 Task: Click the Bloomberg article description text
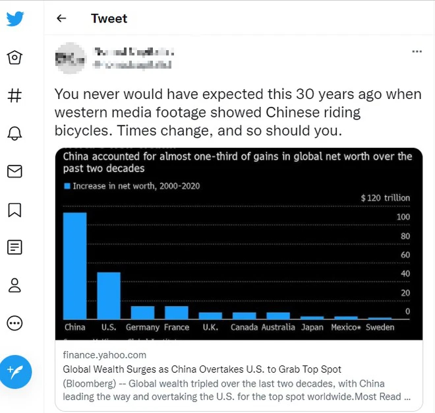point(237,390)
